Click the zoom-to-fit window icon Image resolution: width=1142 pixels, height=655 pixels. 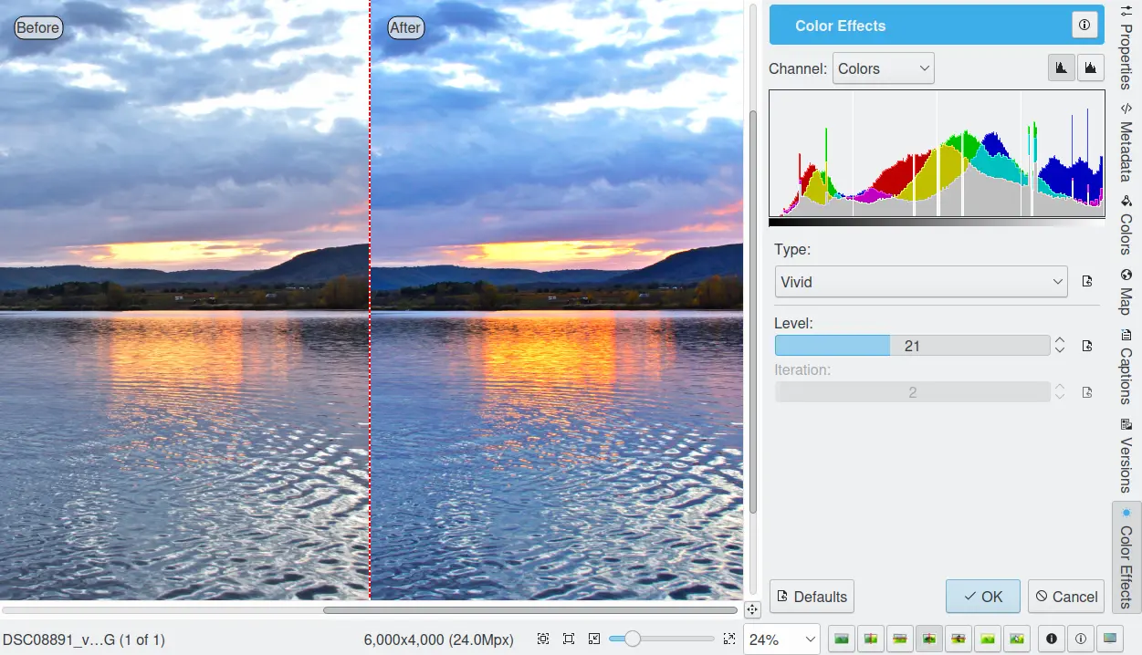569,639
